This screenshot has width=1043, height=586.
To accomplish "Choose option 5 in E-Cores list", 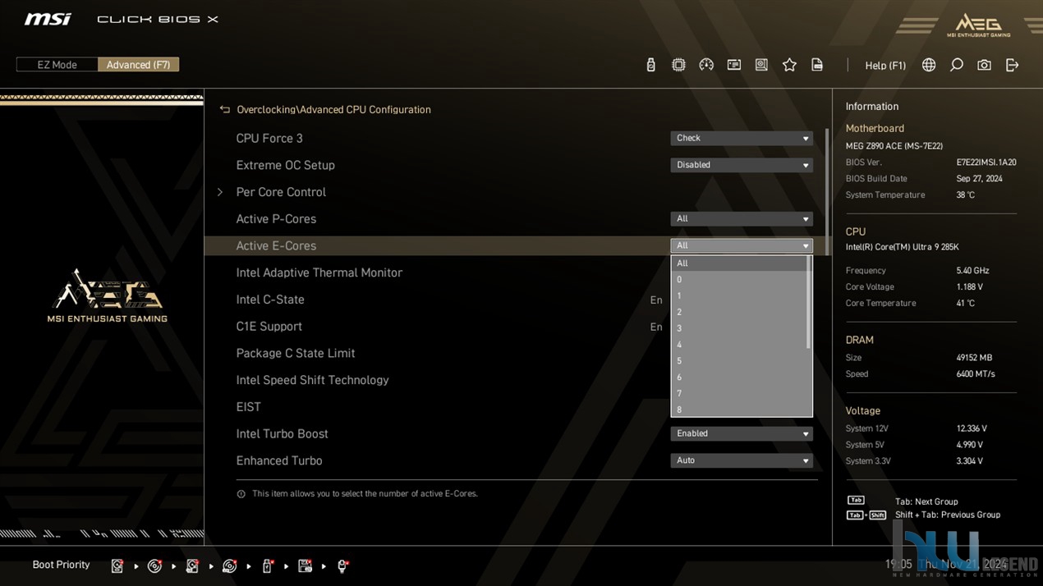I will pos(739,361).
